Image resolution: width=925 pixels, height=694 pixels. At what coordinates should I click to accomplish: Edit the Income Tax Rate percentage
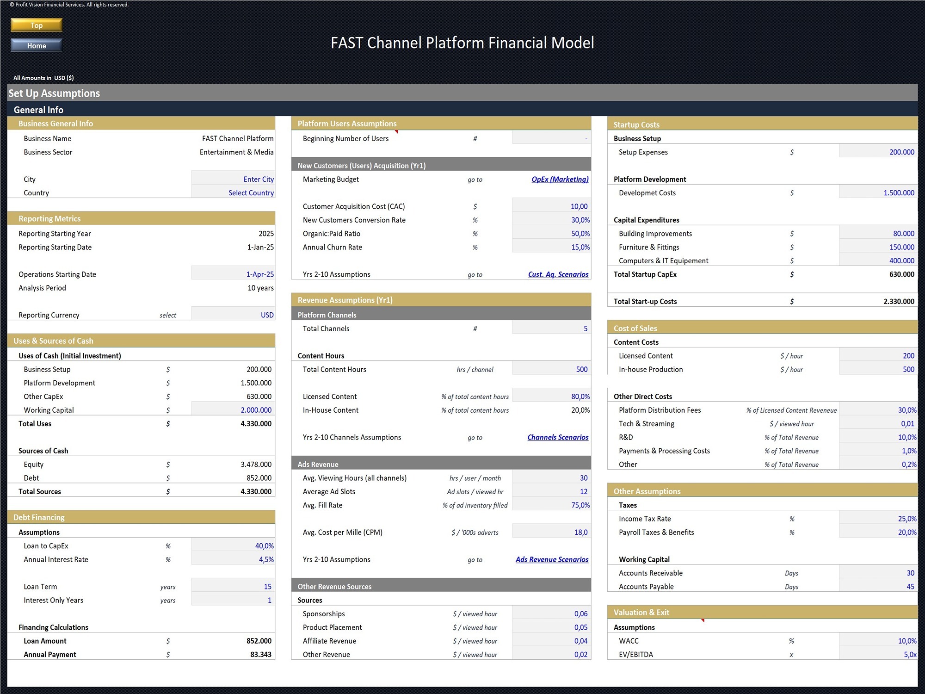click(x=877, y=518)
